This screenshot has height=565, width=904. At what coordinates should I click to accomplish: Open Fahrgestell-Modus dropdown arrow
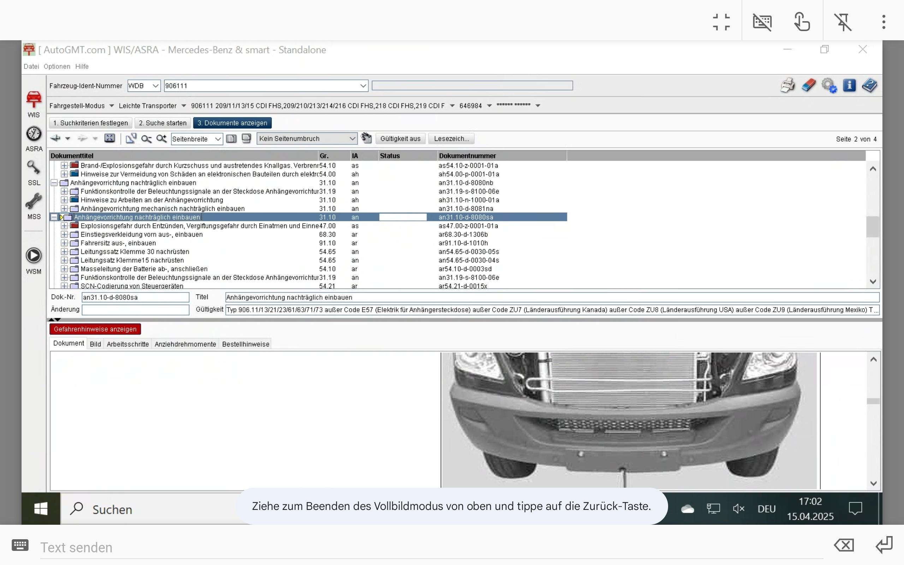[111, 106]
